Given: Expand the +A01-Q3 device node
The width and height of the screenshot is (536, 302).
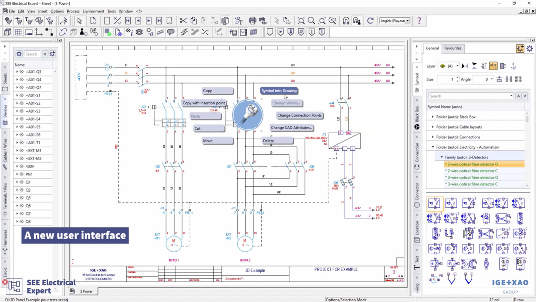Looking at the screenshot, I should (17, 71).
